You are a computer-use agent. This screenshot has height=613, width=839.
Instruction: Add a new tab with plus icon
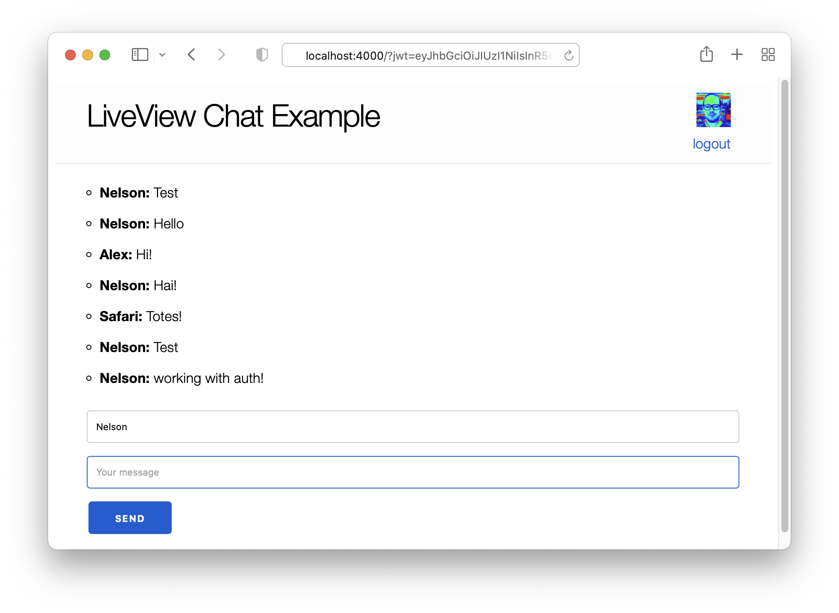737,55
